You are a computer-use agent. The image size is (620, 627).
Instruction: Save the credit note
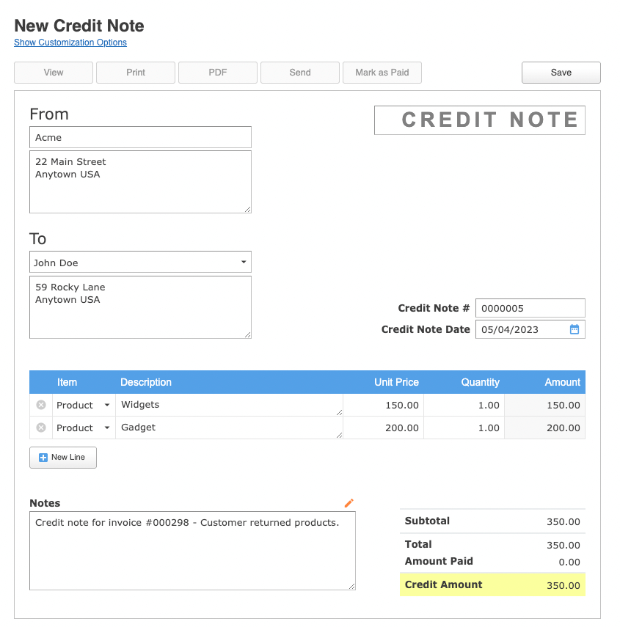tap(561, 73)
